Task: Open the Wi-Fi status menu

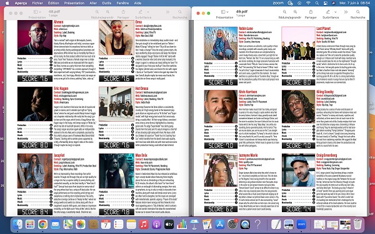Action: click(308, 3)
